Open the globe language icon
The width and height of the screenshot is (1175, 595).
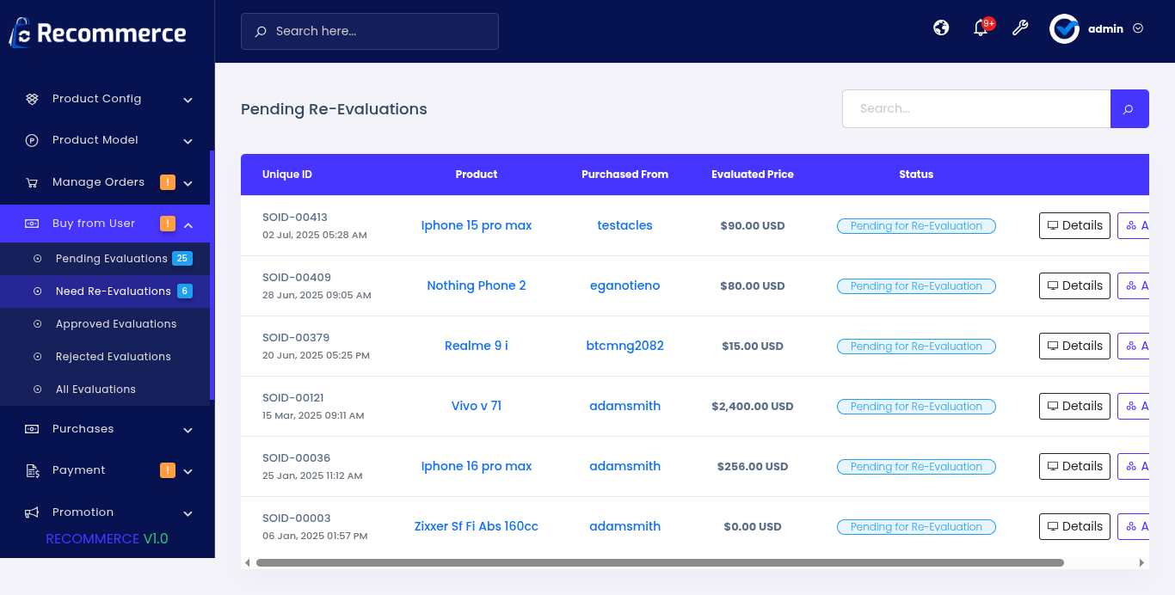click(941, 28)
